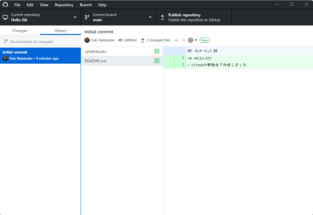Click Yuki Watanabe's avatar in the commit header
The width and height of the screenshot is (313, 215).
(x=87, y=40)
